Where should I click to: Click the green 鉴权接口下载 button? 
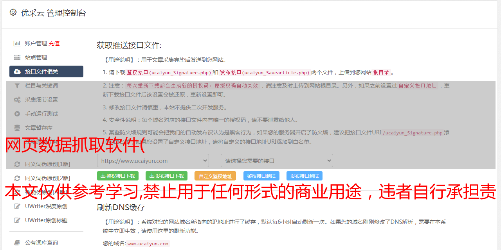[118, 176]
